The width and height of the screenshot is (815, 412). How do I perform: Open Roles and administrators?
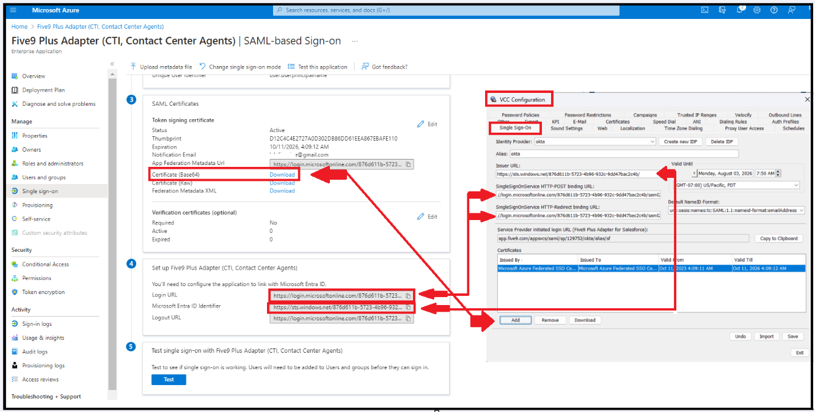53,164
